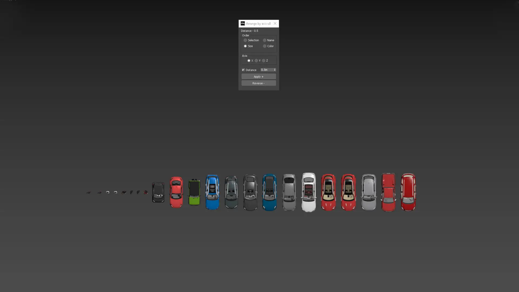Select the red pickup truck model
The image size is (519, 292).
pyautogui.click(x=388, y=192)
